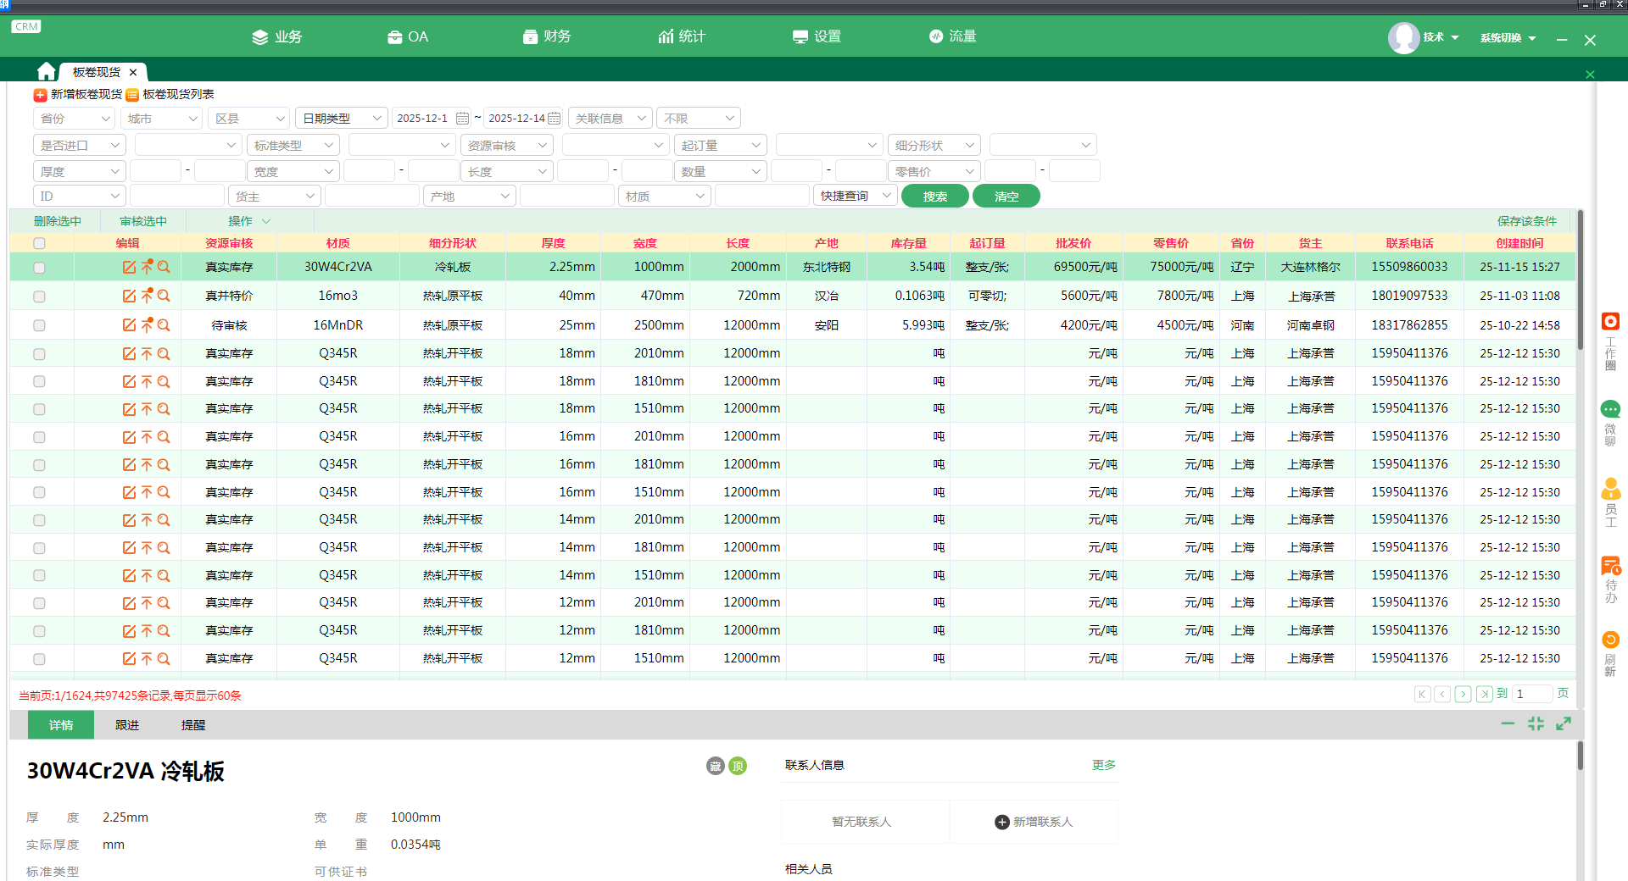Click the pin-to-top arrow icon on the 16MnDR row
This screenshot has height=881, width=1628.
point(147,324)
